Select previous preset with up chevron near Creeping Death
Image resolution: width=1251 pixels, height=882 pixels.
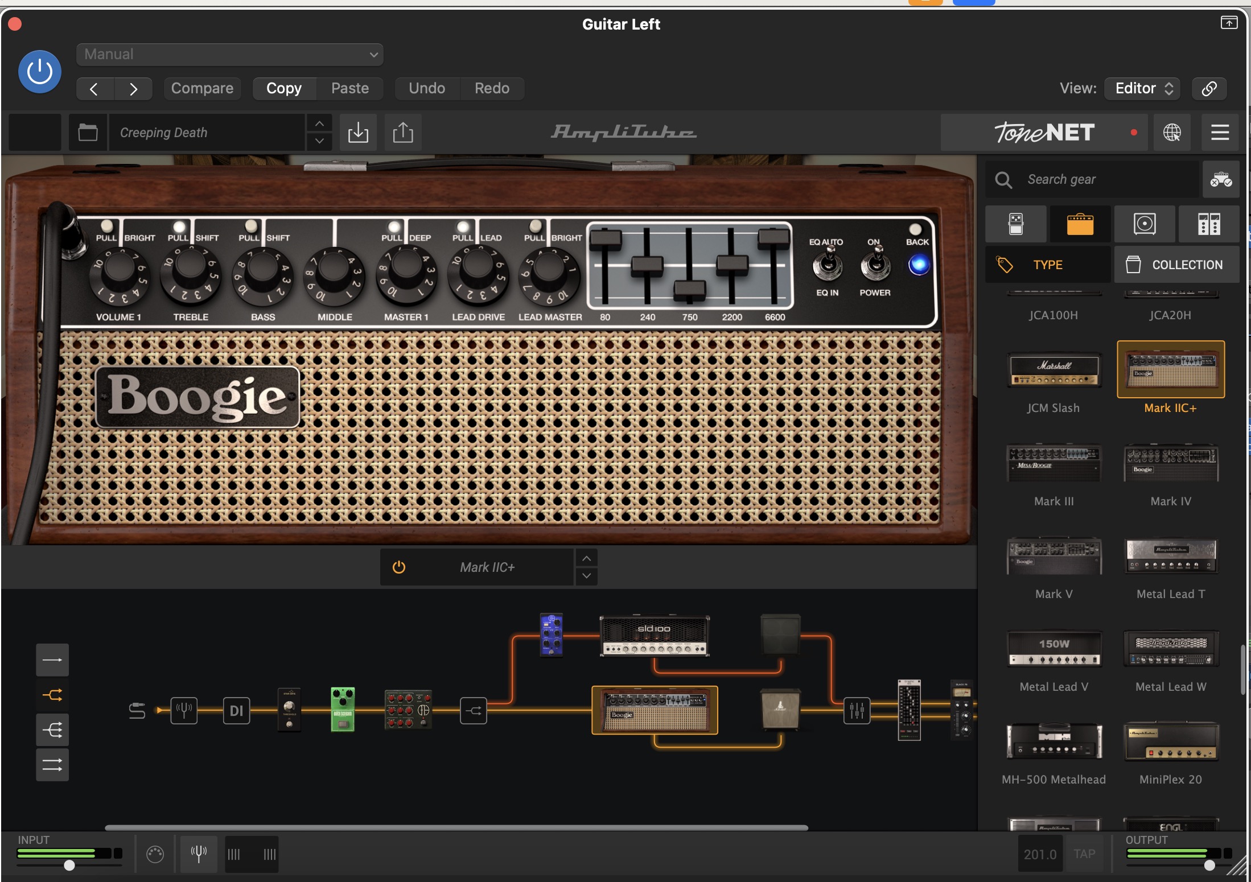319,123
